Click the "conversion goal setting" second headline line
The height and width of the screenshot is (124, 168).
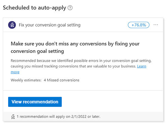coord(37,51)
